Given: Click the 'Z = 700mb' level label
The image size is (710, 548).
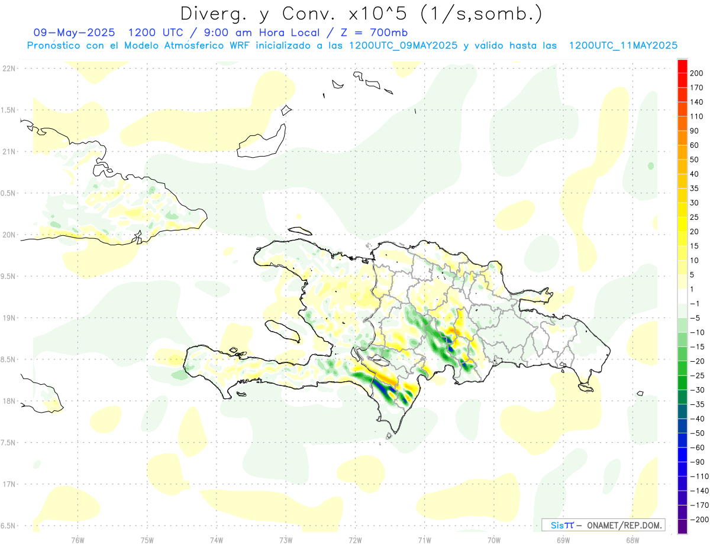Looking at the screenshot, I should pos(374,32).
